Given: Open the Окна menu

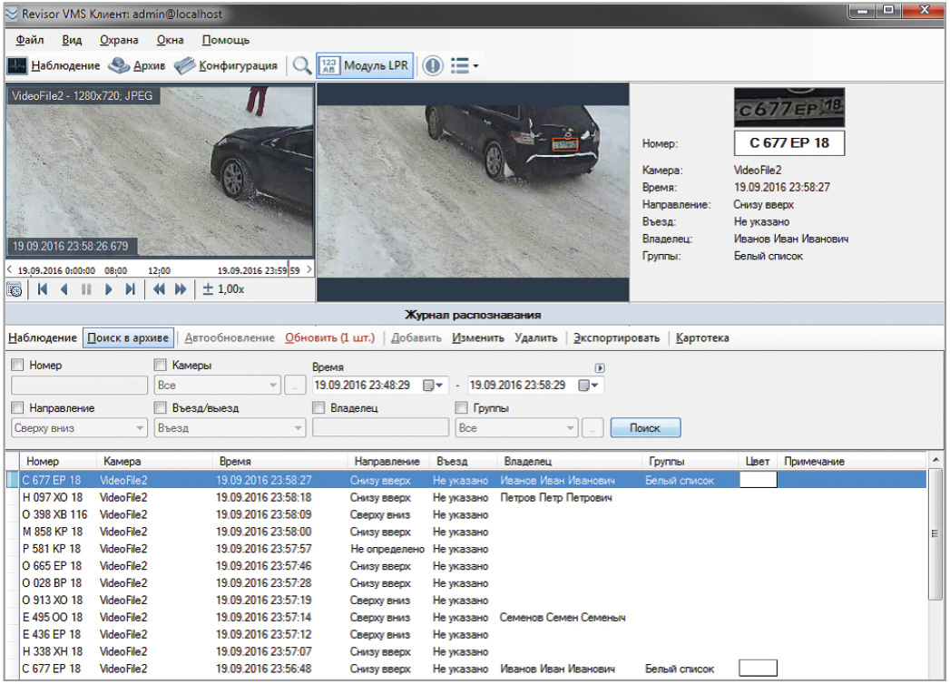Looking at the screenshot, I should (171, 40).
